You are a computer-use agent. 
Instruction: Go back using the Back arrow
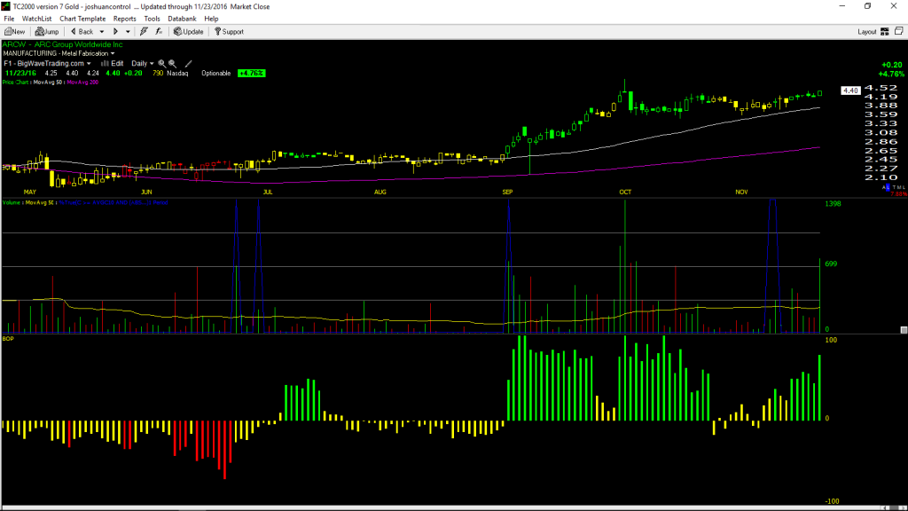pyautogui.click(x=82, y=32)
